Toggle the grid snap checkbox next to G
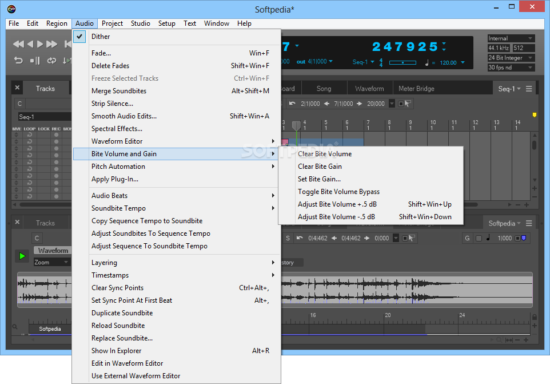 pos(479,238)
